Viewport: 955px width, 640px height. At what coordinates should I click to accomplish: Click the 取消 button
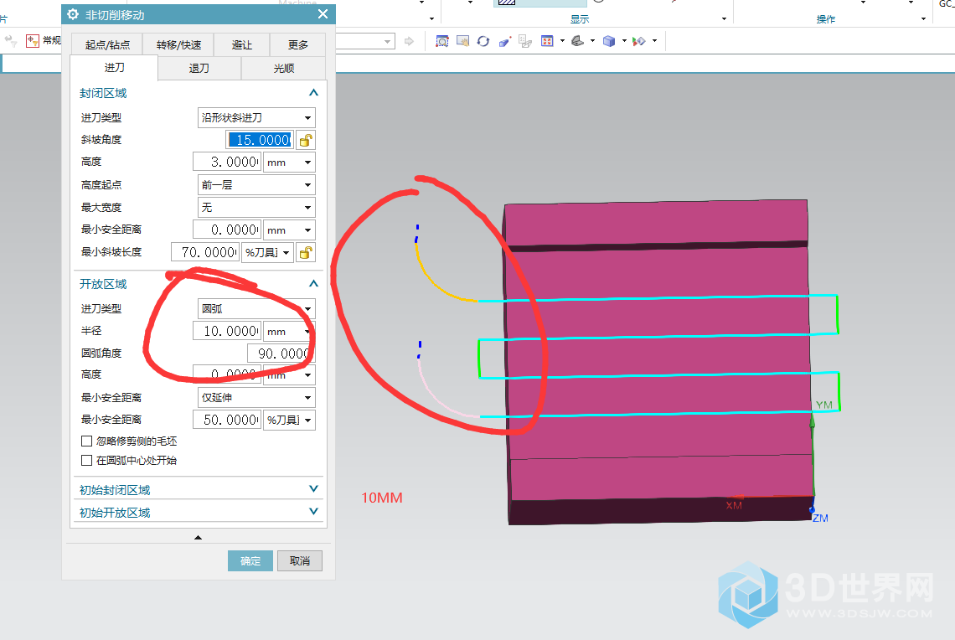coord(300,561)
